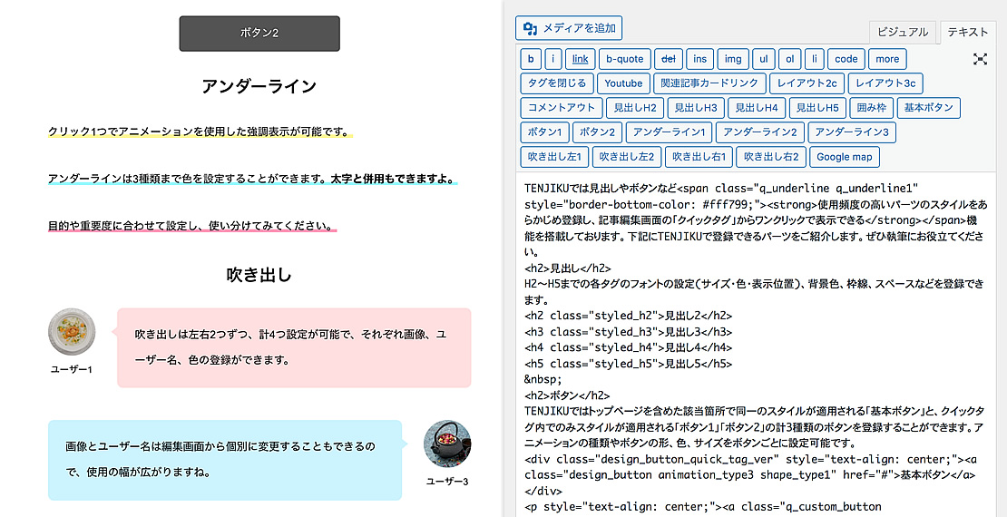Insert 見出しH4 heading tag
Screen dimensions: 1007x517
(x=757, y=108)
